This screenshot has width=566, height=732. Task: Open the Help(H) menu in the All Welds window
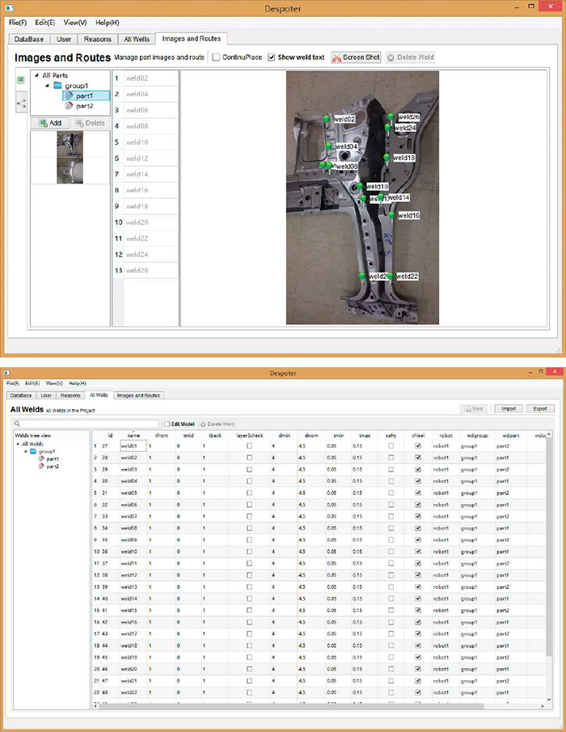pyautogui.click(x=78, y=383)
